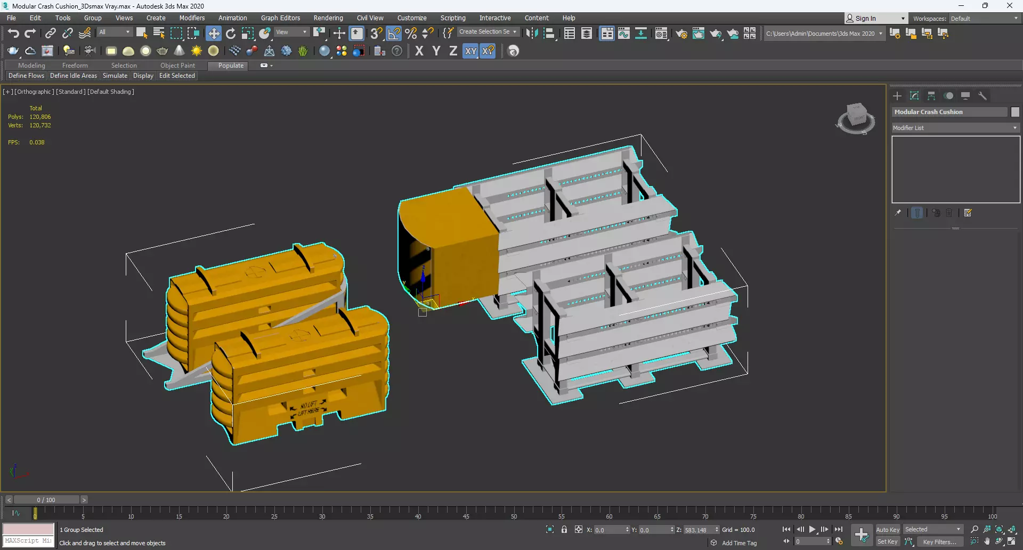
Task: Open the Create command panel tab
Action: click(x=897, y=96)
